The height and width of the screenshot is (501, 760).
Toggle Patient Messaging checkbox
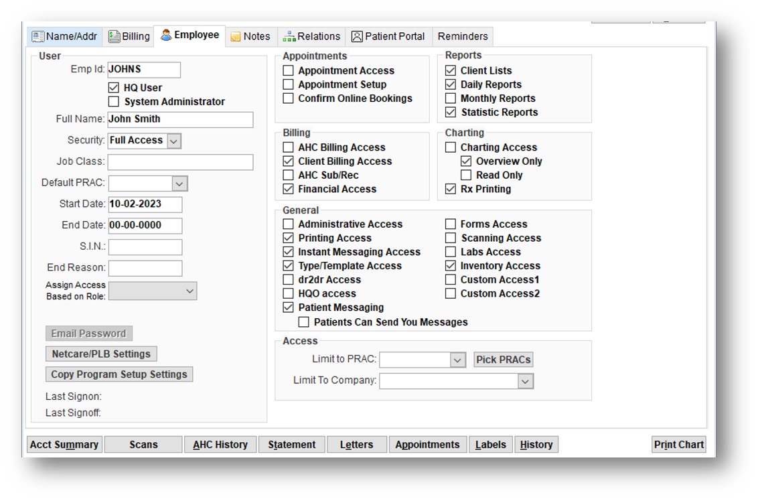click(x=289, y=307)
